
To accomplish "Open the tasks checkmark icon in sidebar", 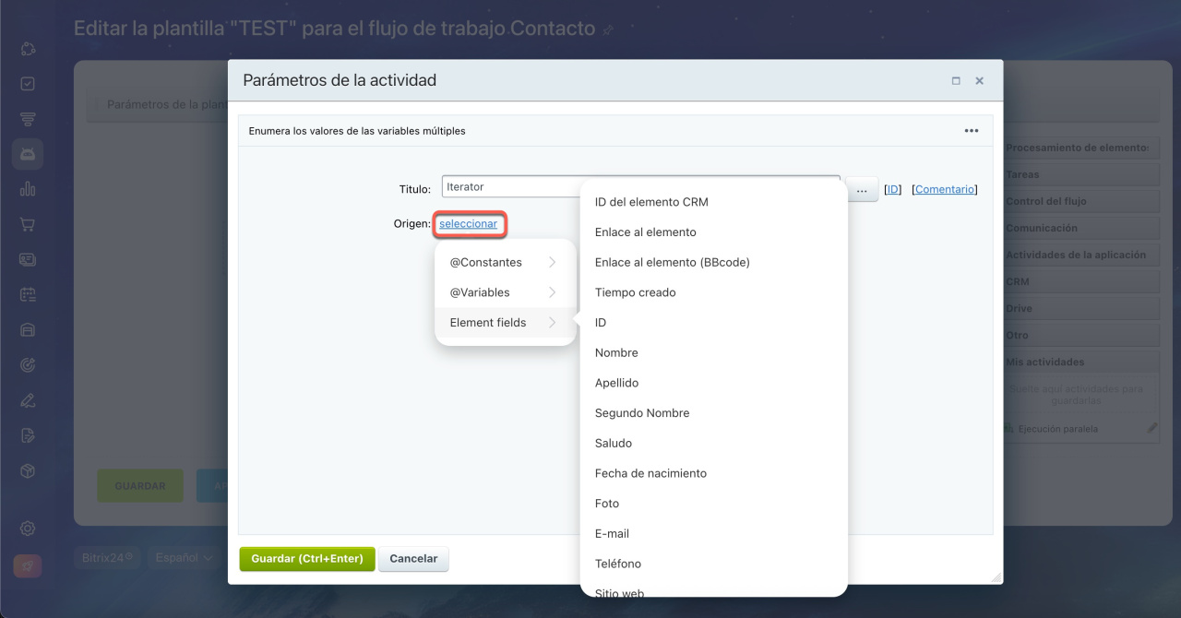I will pos(28,84).
